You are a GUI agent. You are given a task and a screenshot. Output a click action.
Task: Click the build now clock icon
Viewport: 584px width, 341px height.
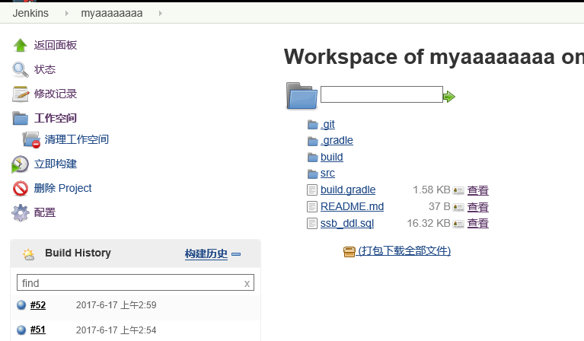tap(21, 164)
